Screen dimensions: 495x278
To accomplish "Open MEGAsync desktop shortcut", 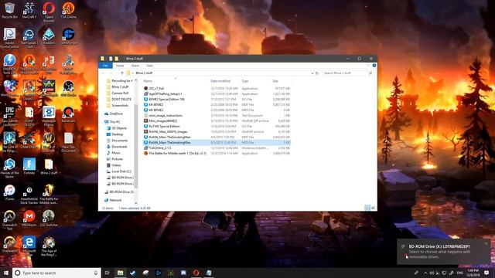I will [29, 219].
